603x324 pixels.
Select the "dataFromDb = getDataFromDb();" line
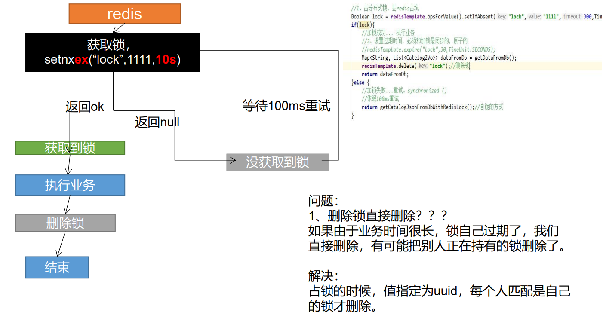(439, 58)
